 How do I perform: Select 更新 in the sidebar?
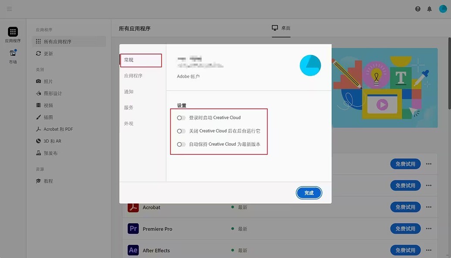pos(48,54)
